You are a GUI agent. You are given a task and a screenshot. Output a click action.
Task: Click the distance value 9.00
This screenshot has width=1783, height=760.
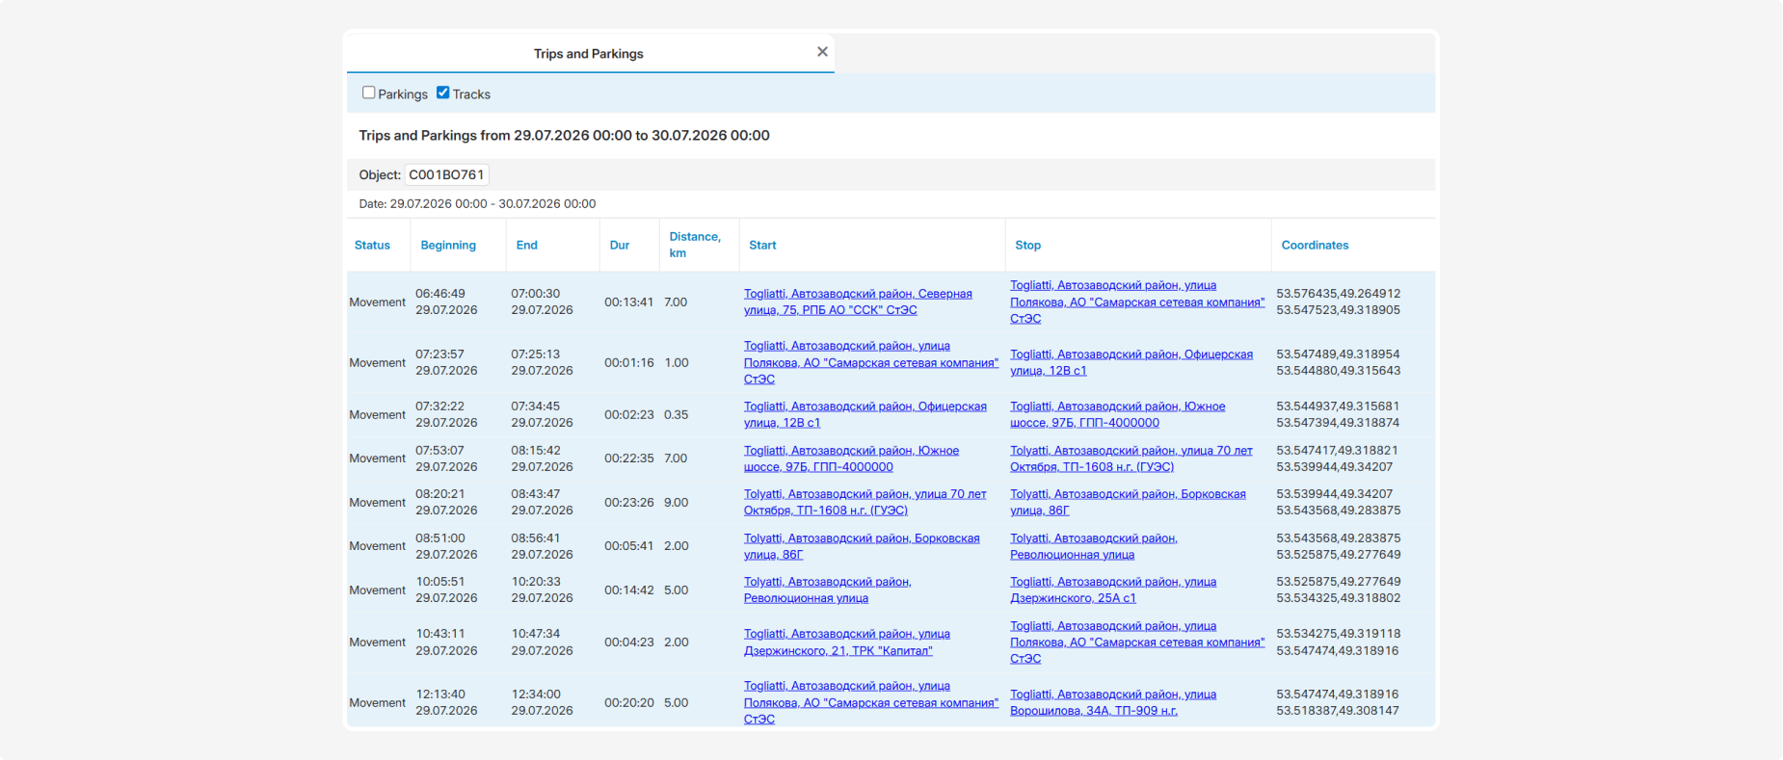point(676,503)
